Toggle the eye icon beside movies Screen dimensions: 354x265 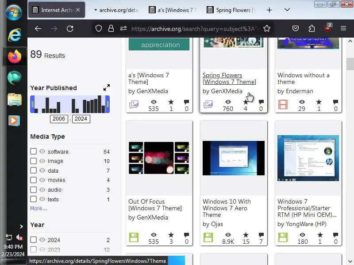point(42,180)
